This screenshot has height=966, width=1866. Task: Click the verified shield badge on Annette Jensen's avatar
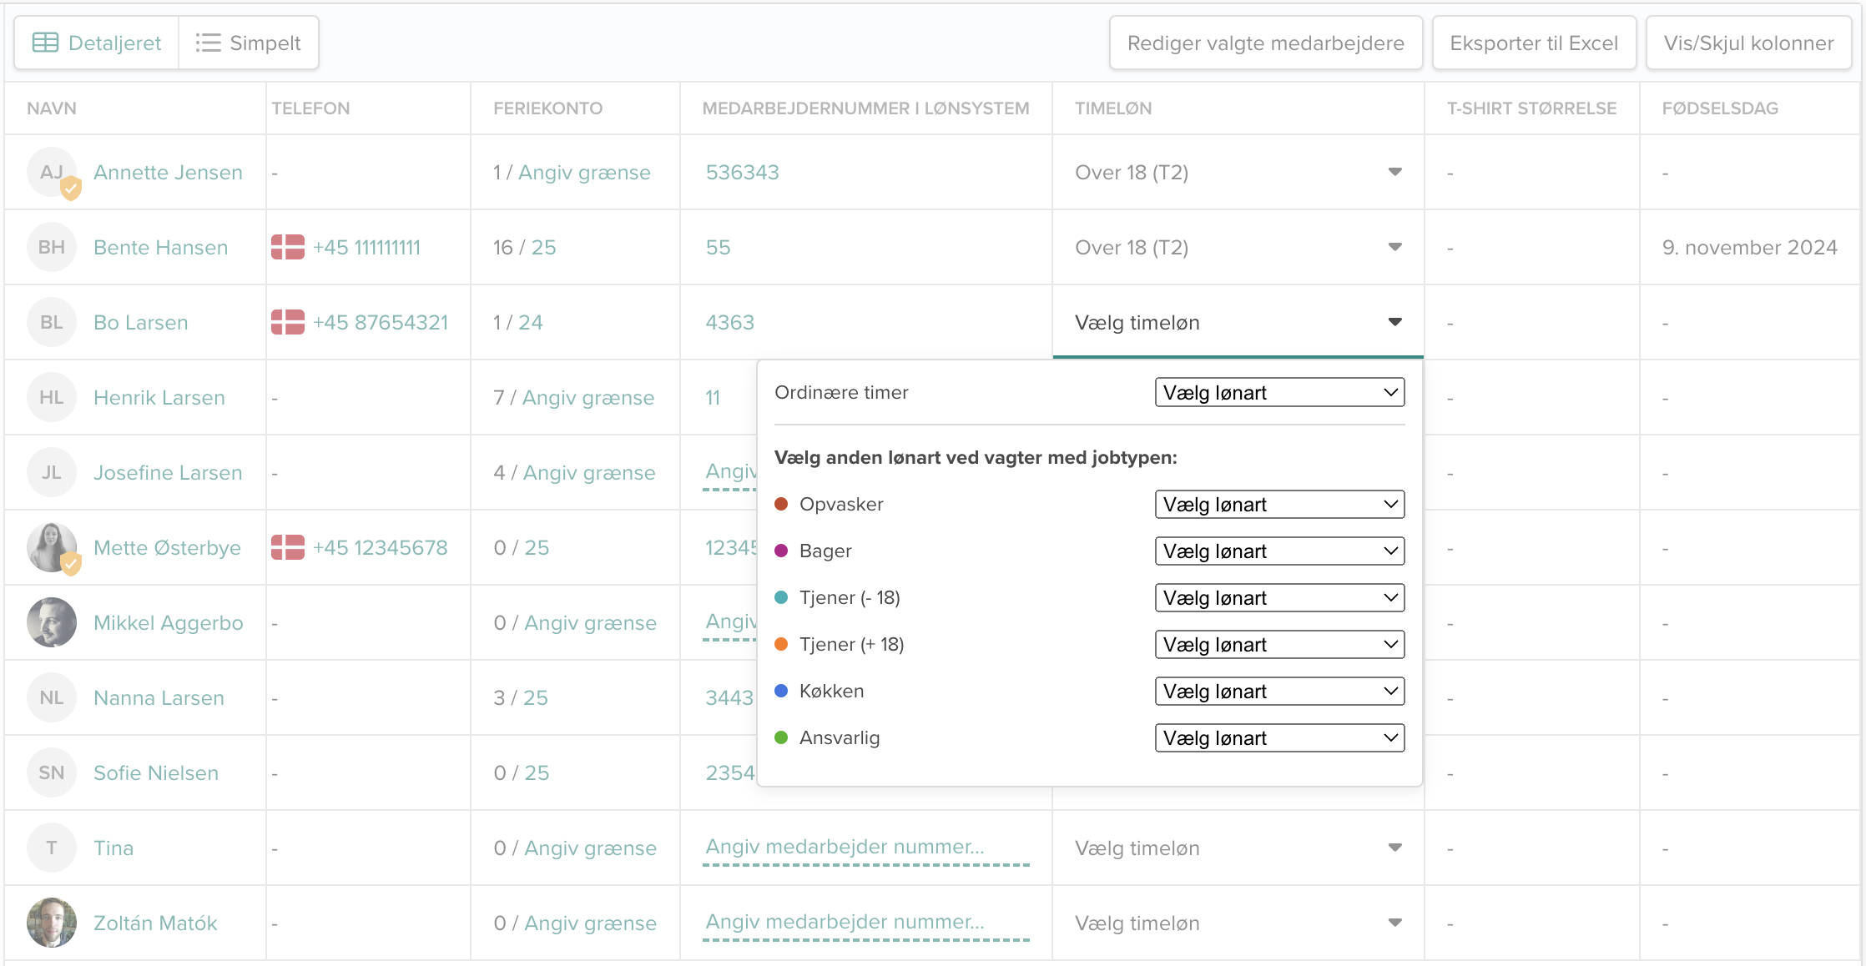tap(71, 189)
